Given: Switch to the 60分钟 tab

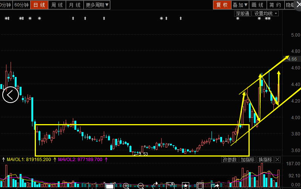Looking at the screenshot, I should click(x=21, y=5).
